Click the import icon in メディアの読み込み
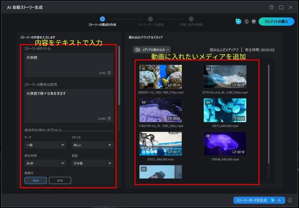Viewport: 299px width, 208px height. pos(138,50)
